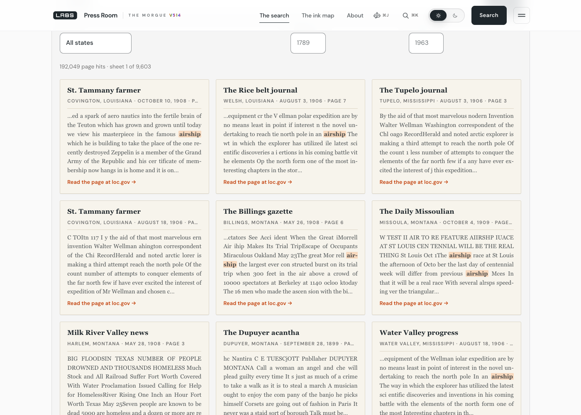The image size is (581, 415).
Task: Open The ink map tab
Action: pyautogui.click(x=318, y=15)
